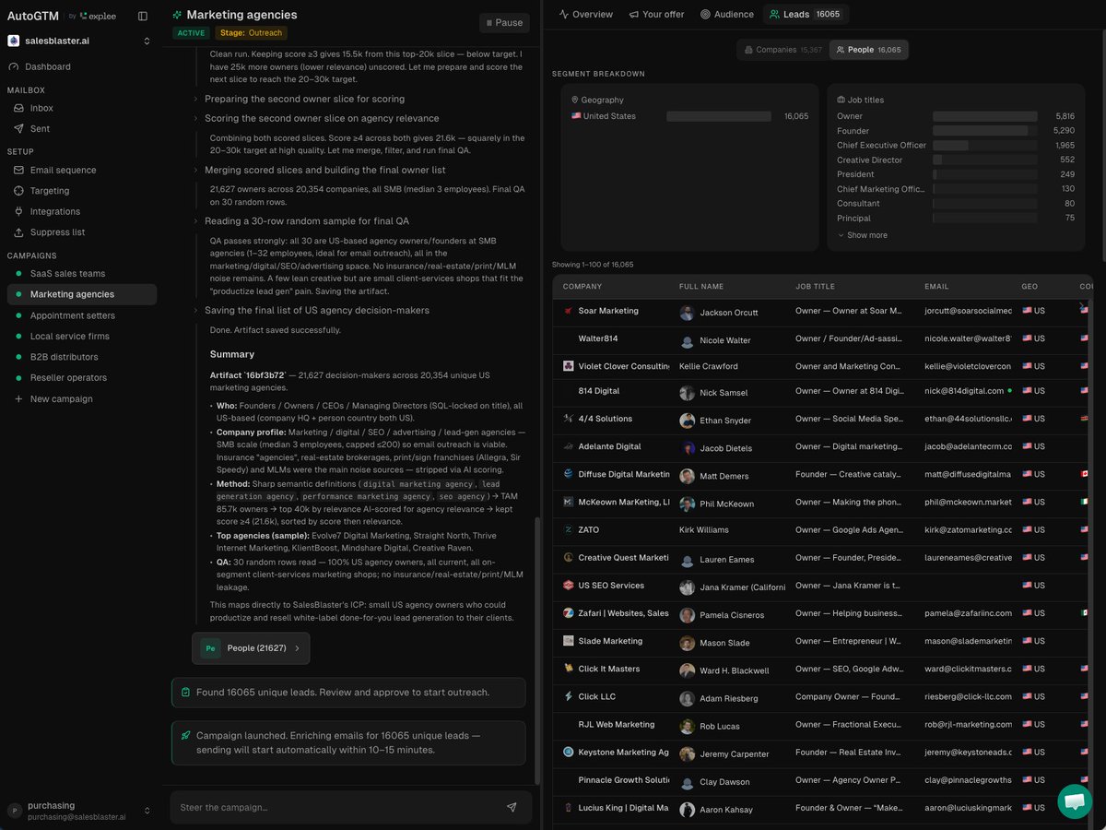The width and height of the screenshot is (1106, 830).
Task: Click the Soar Marketing company logo
Action: pos(569,311)
